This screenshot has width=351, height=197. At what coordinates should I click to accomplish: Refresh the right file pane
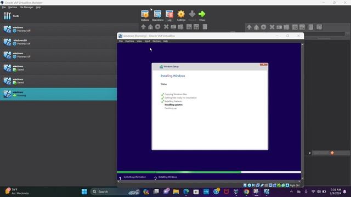[x=263, y=27]
